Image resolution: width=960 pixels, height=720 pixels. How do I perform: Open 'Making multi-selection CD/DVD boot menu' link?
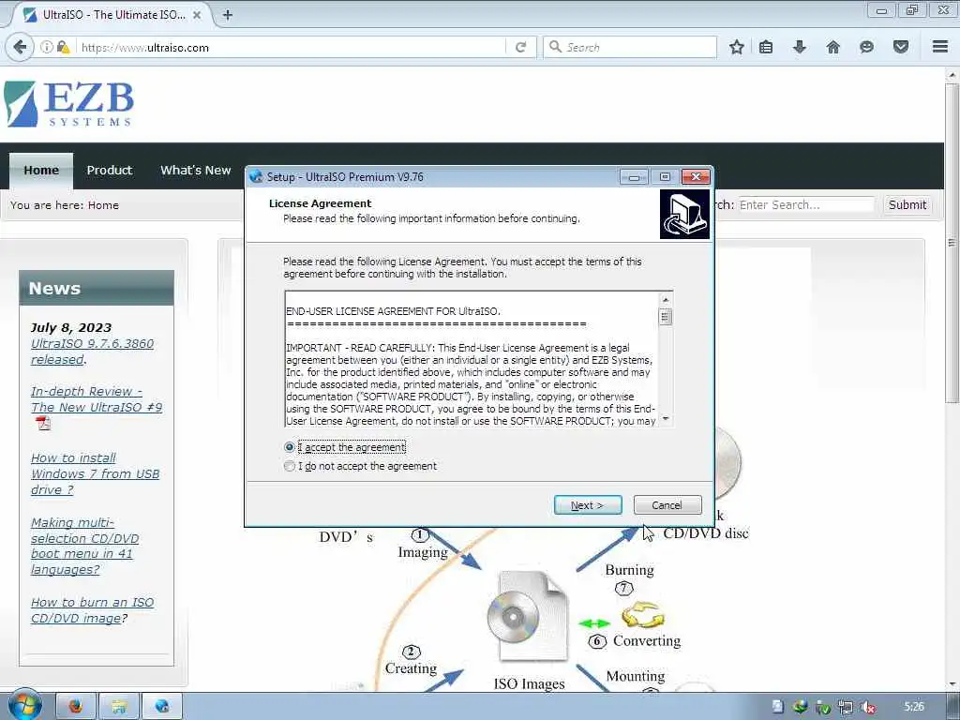[x=84, y=547]
